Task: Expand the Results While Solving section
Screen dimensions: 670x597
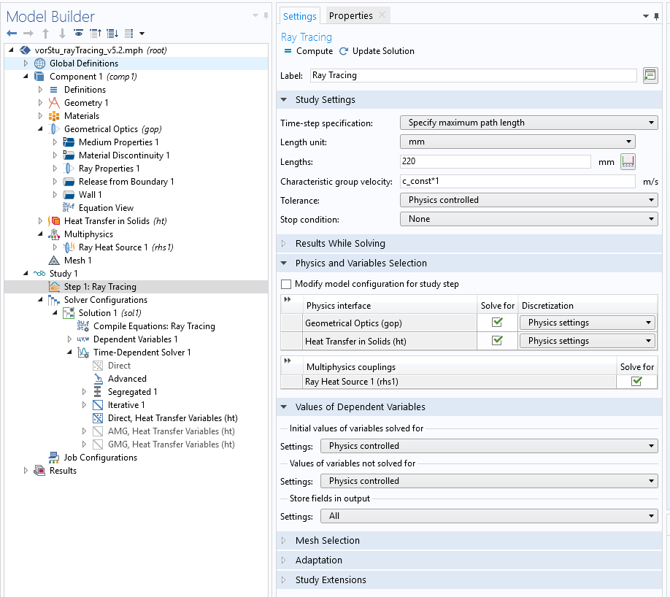Action: coord(339,243)
